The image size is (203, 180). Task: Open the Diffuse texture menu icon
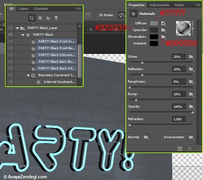click(x=164, y=23)
